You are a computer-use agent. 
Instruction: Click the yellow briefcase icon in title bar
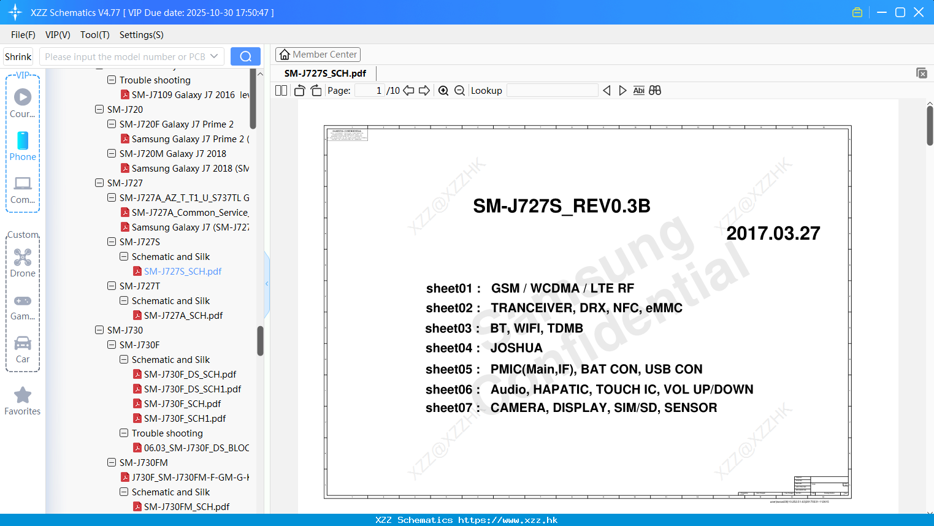point(857,12)
